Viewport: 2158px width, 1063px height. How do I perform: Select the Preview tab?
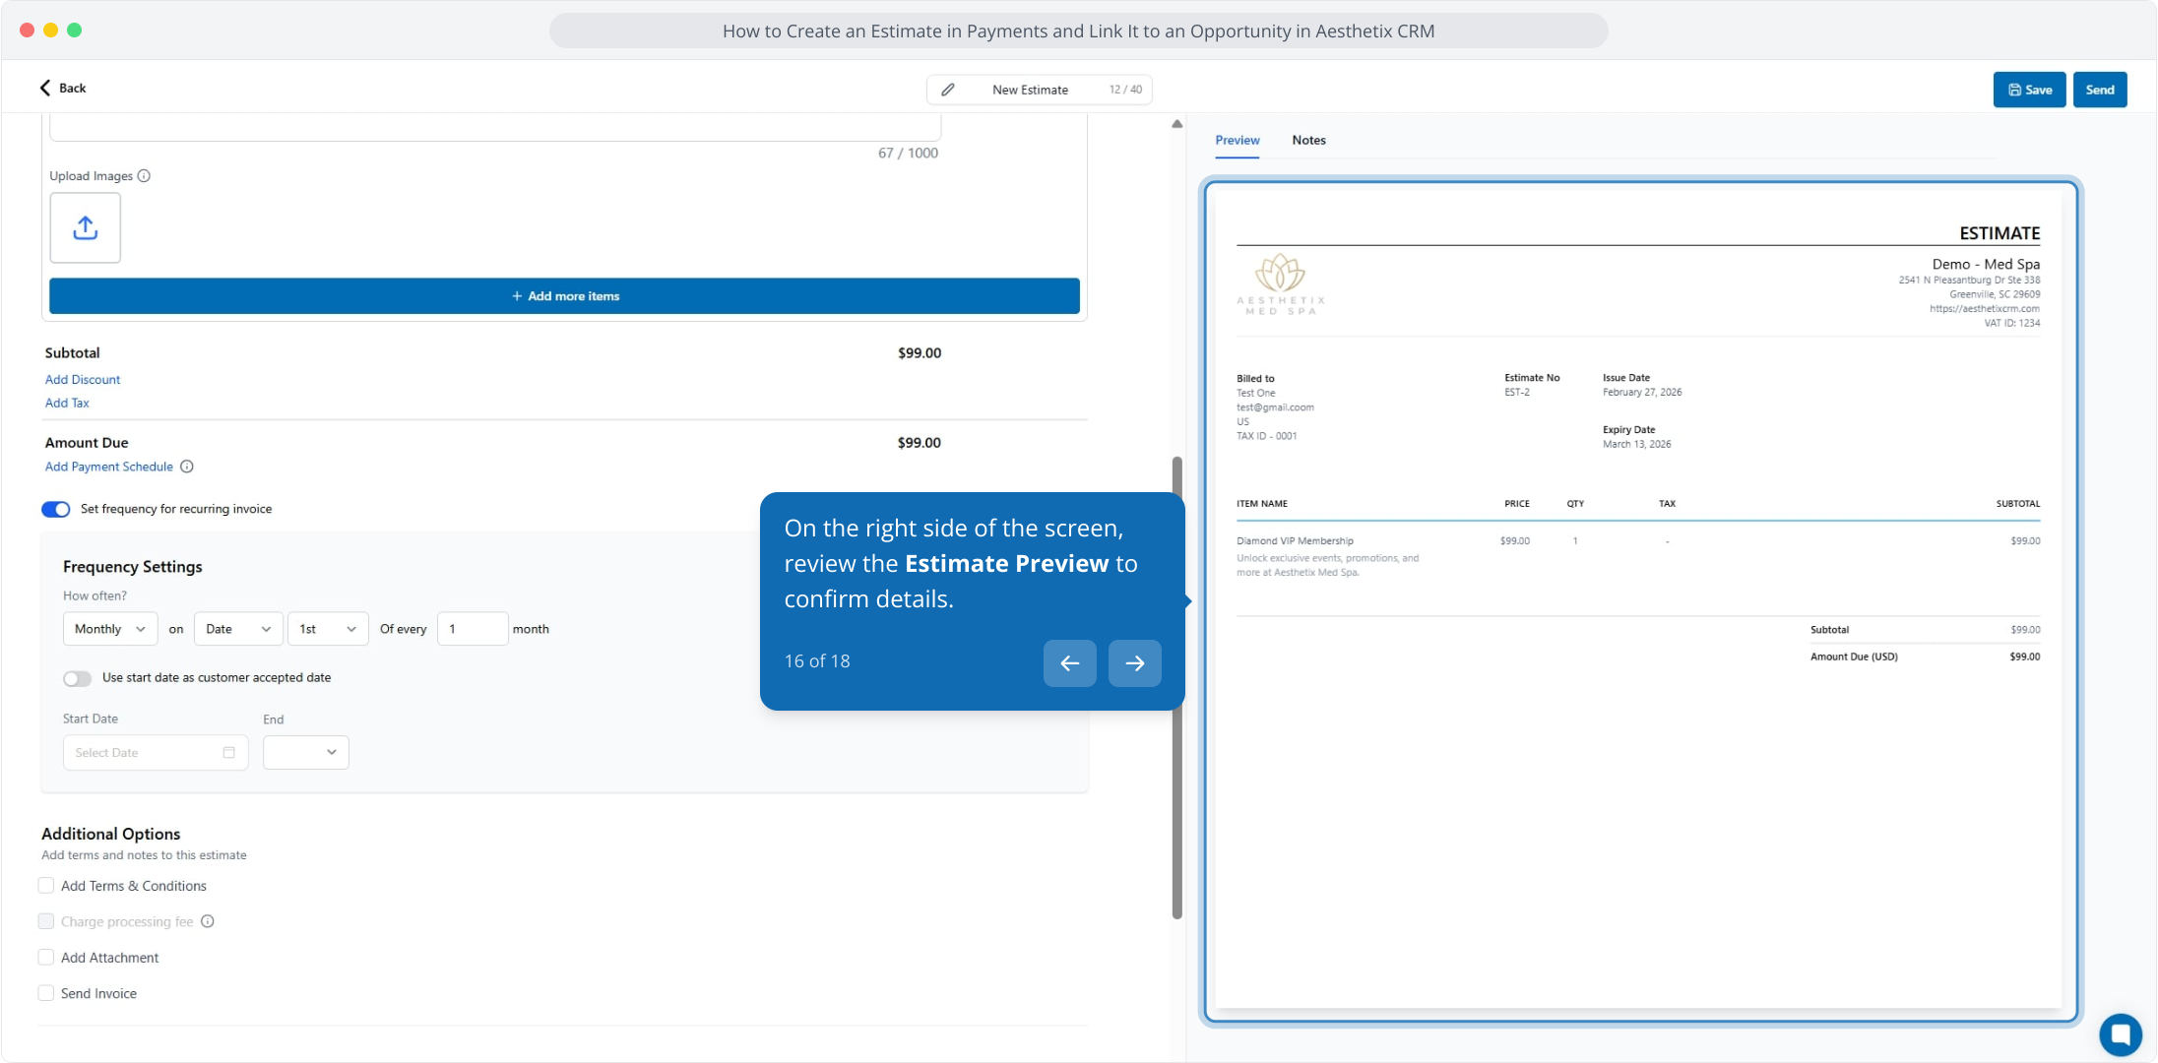[x=1237, y=140]
